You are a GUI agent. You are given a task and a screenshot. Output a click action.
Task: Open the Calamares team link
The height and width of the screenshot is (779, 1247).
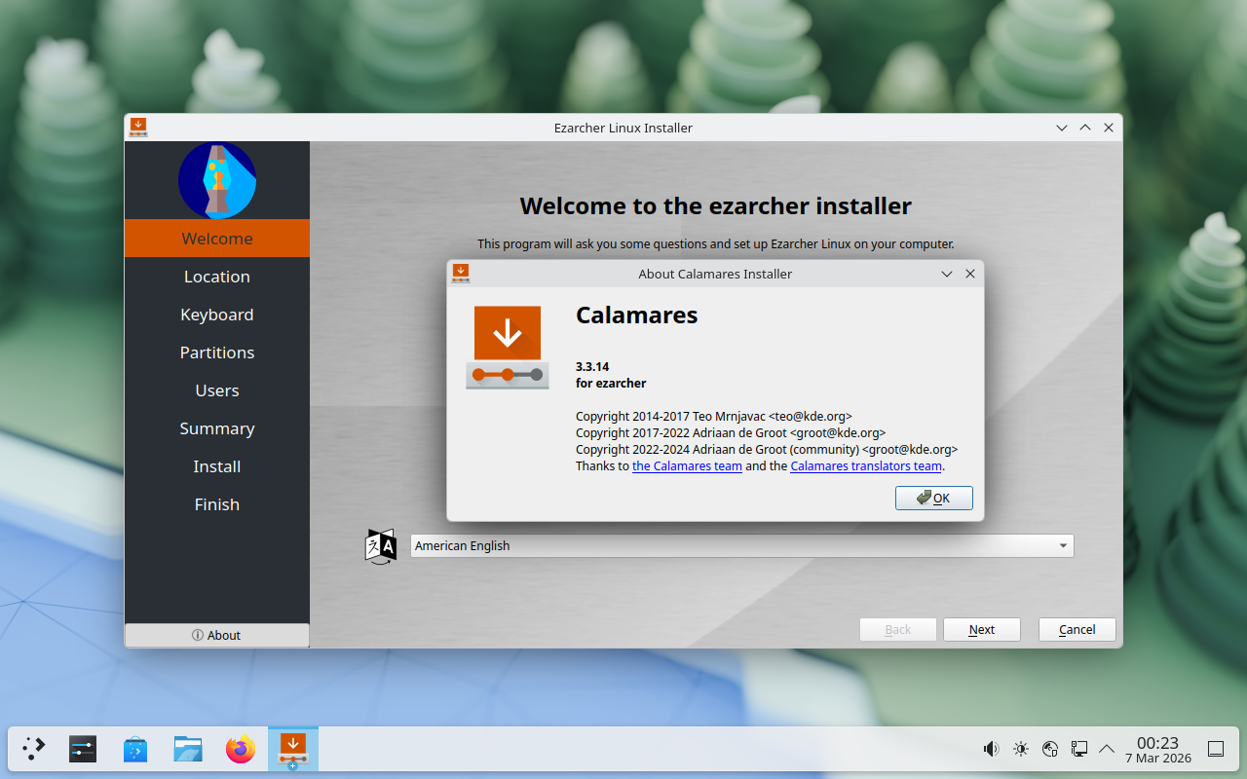click(687, 466)
